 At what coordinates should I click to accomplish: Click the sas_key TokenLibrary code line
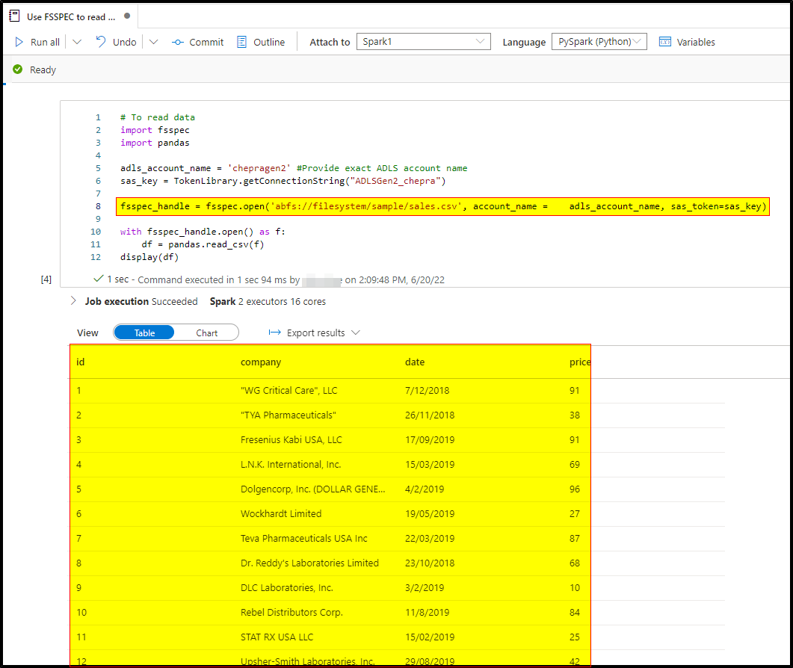click(283, 181)
